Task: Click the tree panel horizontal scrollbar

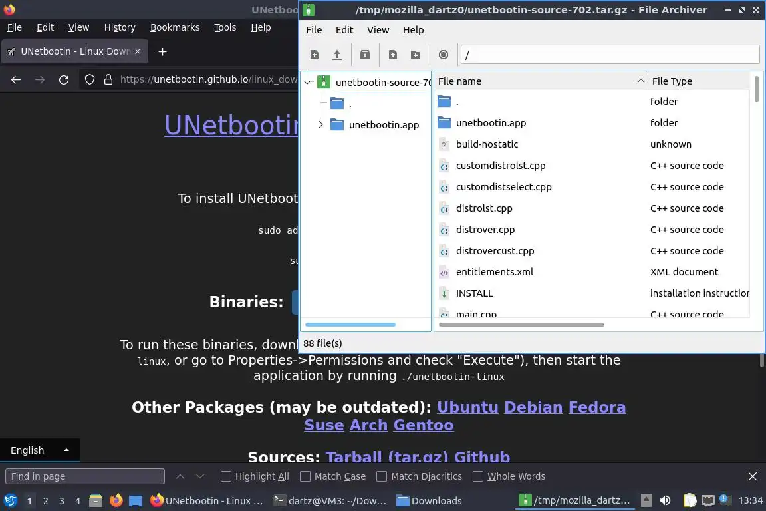Action: pos(350,324)
